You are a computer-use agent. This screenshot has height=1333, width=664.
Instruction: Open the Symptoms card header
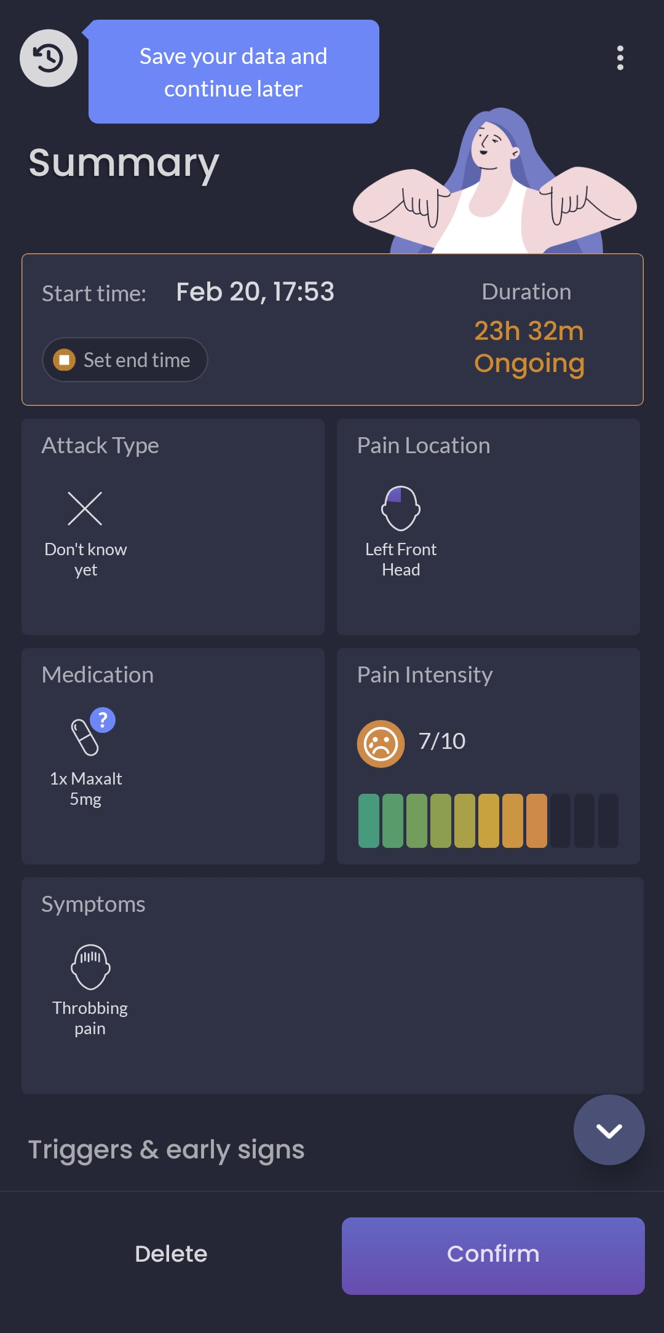tap(93, 904)
